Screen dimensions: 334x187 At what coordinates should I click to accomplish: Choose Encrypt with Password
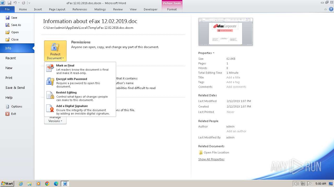coord(80,83)
